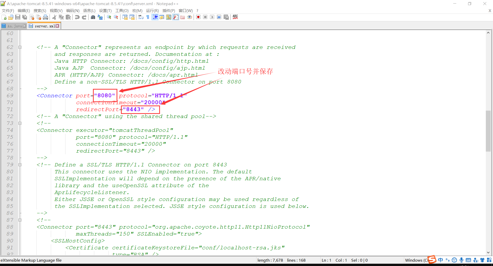Image resolution: width=493 pixels, height=266 pixels.
Task: Click the Save All icon
Action: pos(25,17)
